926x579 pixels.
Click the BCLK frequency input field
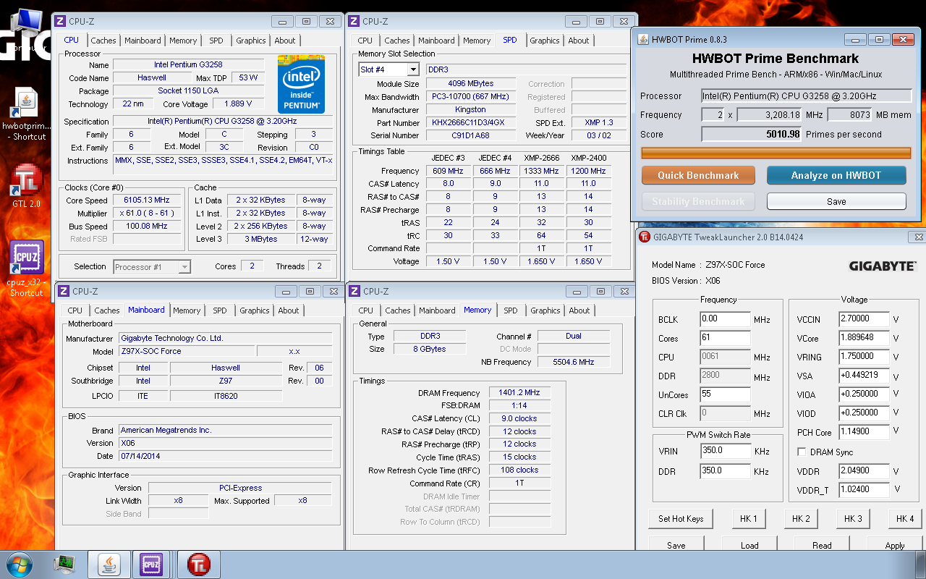point(726,319)
